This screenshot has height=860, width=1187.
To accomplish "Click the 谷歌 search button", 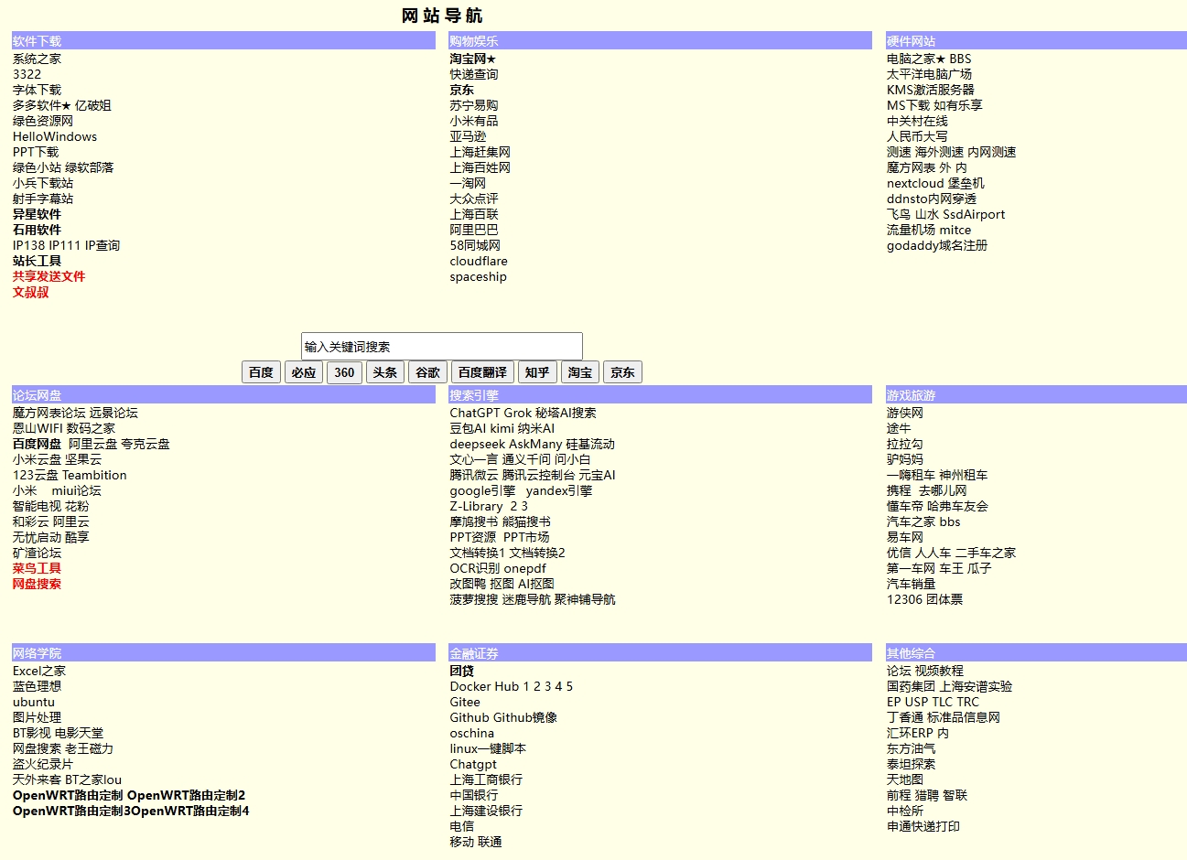I will (426, 371).
